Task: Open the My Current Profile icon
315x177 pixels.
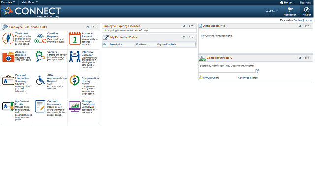Action: (8, 106)
